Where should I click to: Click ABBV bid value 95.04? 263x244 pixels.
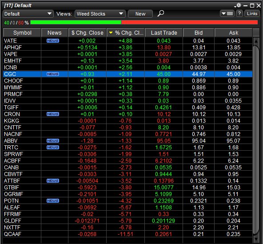199,140
